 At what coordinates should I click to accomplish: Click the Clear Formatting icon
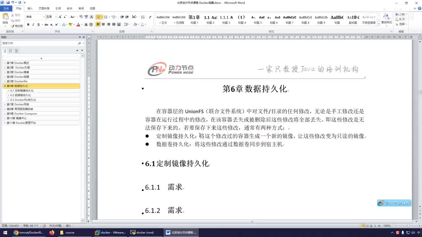click(81, 17)
